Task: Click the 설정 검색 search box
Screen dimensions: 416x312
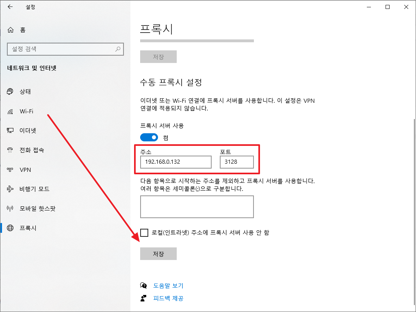Action: 65,49
